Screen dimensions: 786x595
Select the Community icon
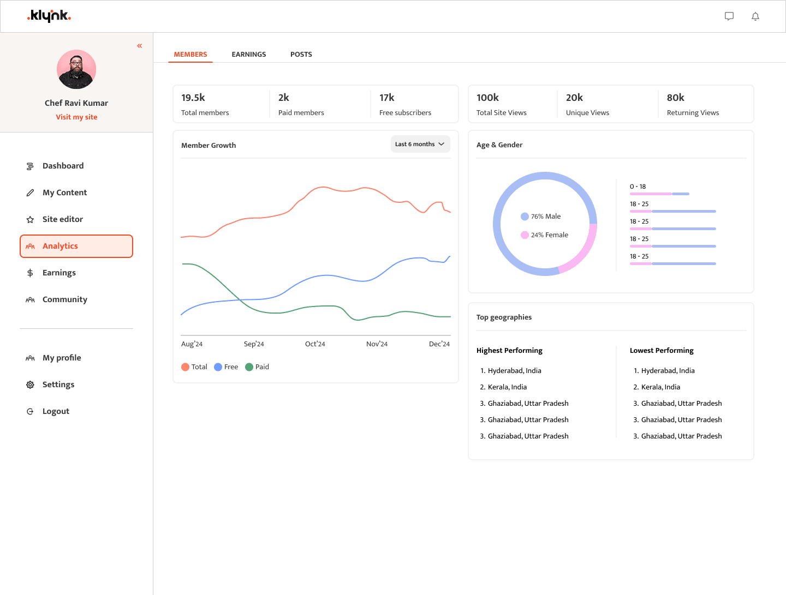pyautogui.click(x=30, y=299)
